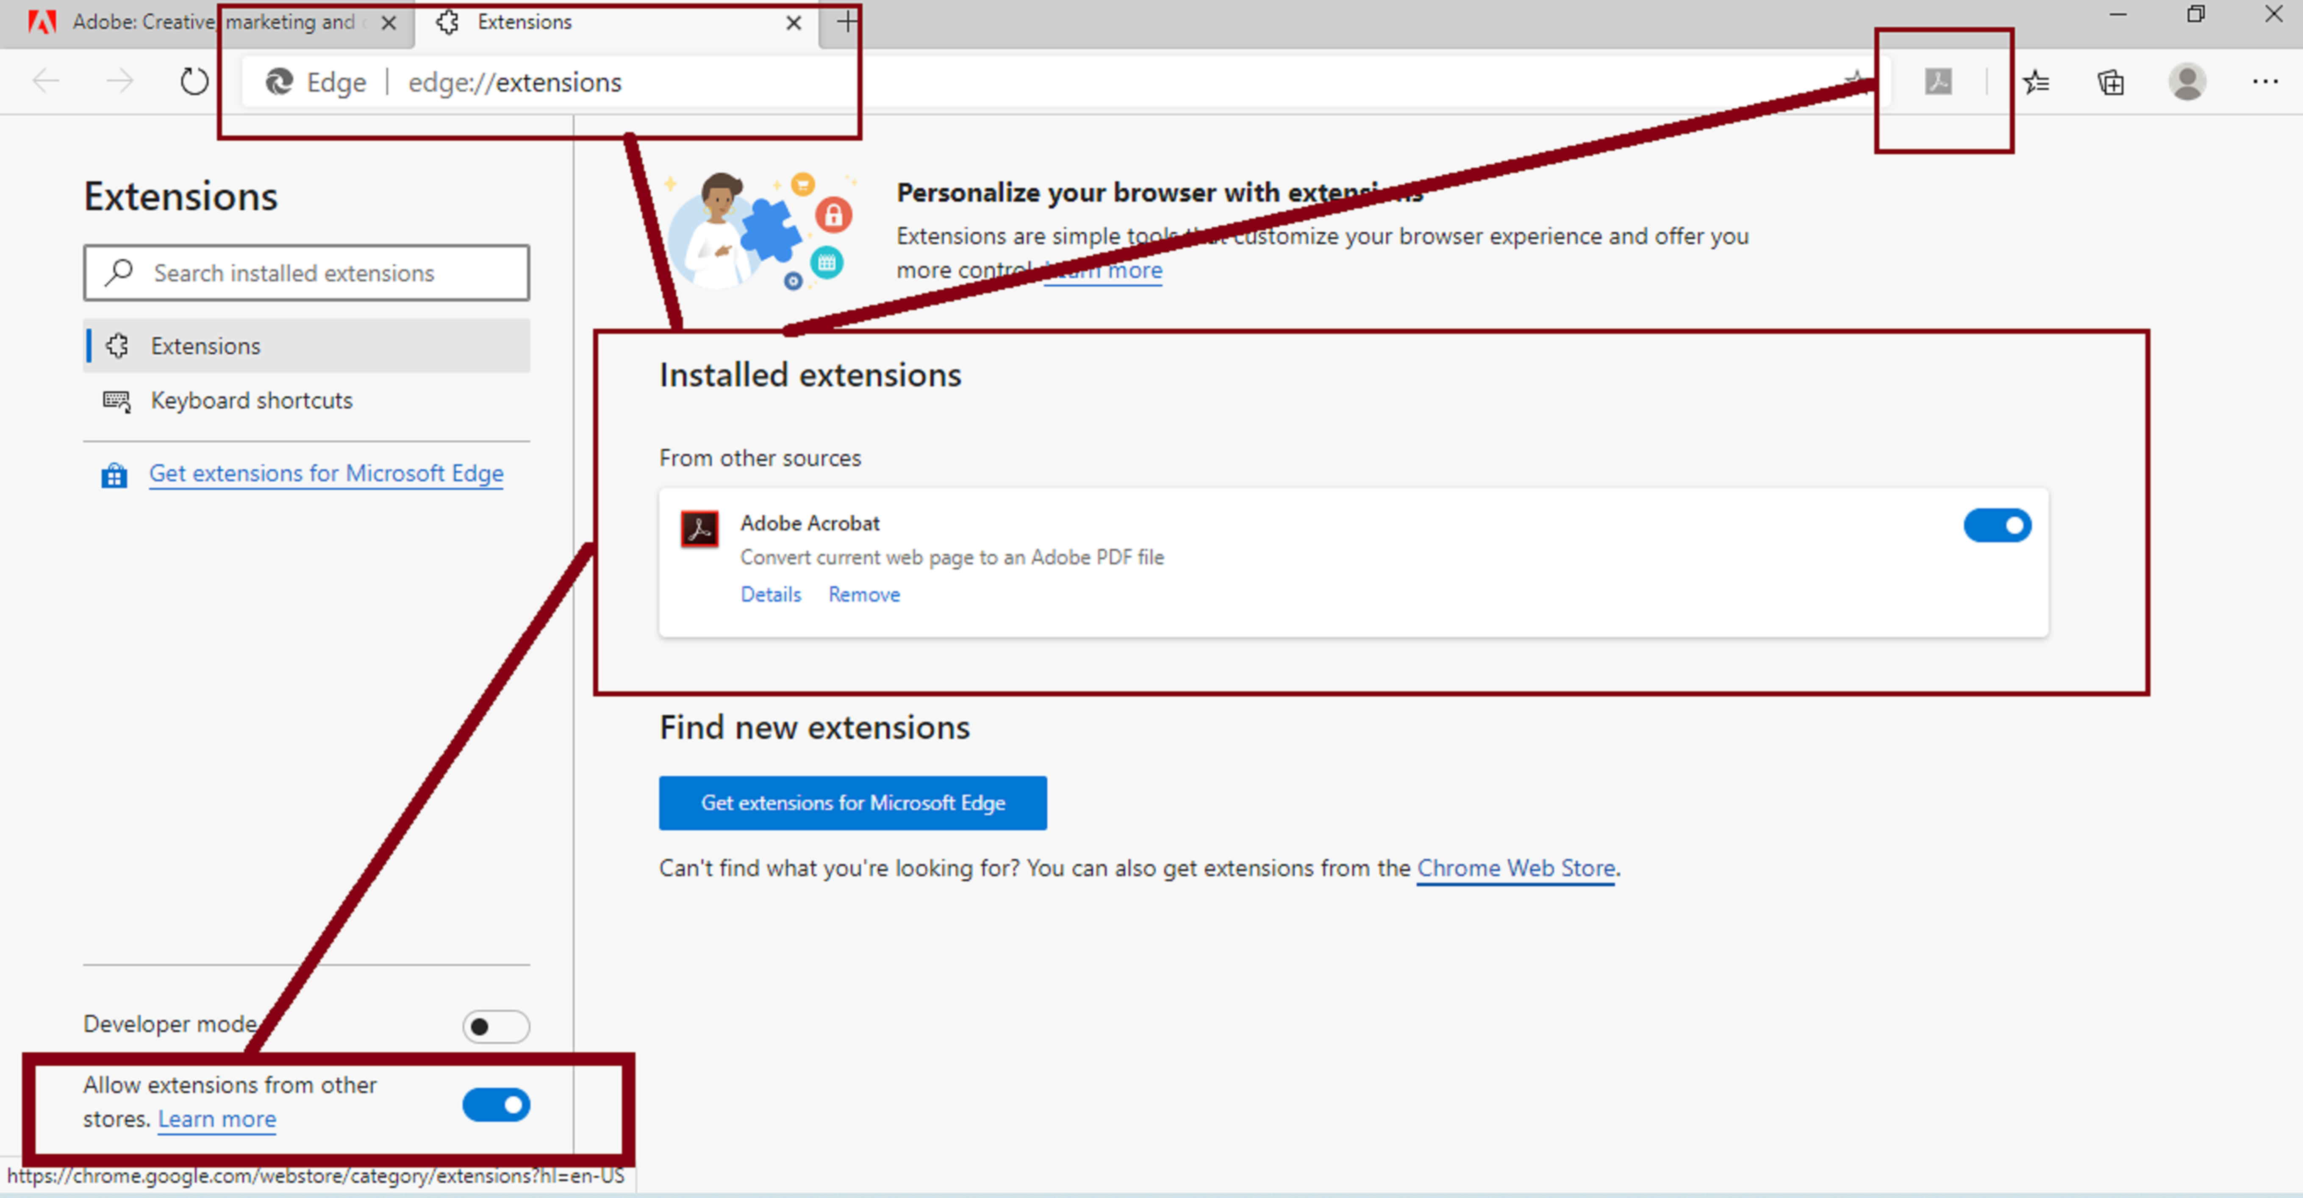Open the Favorites list icon
The image size is (2303, 1198).
[x=2036, y=82]
